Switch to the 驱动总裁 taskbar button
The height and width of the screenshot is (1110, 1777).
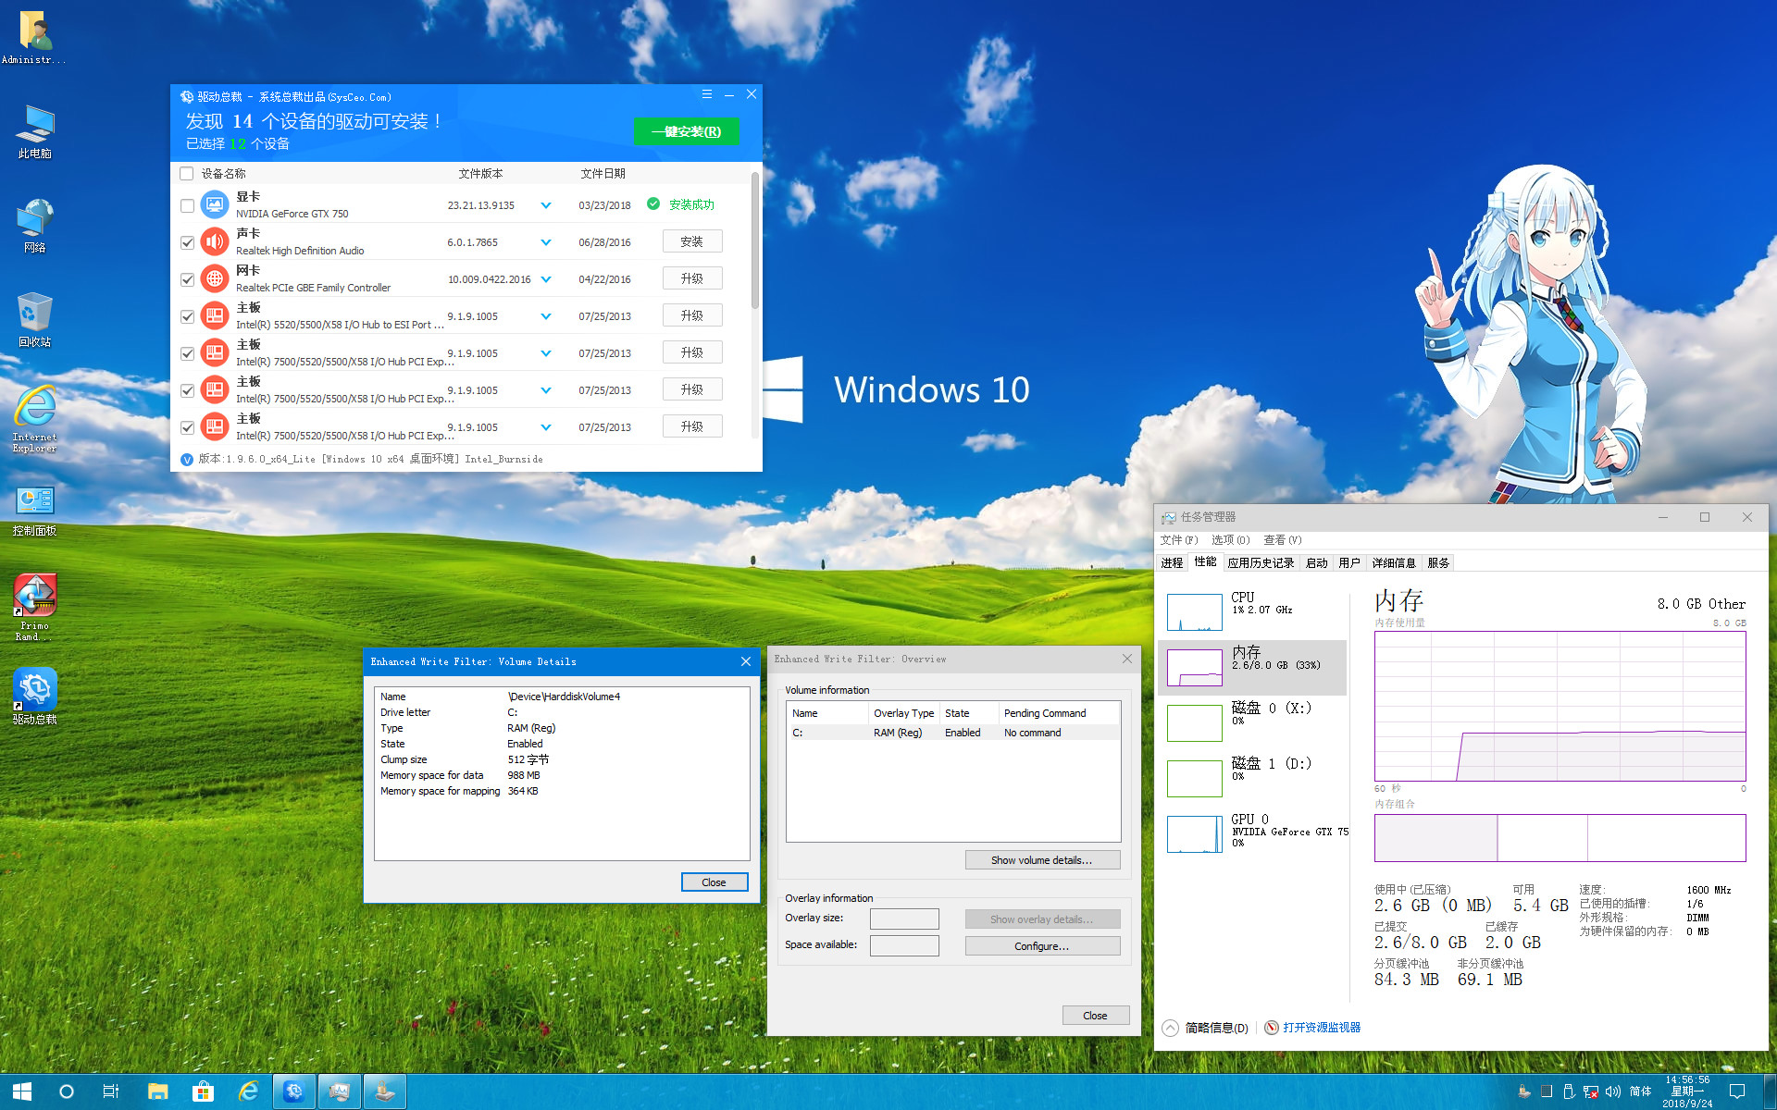[x=294, y=1091]
